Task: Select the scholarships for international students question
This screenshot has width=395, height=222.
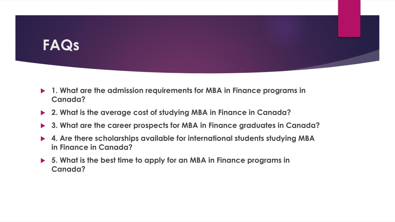Action: [183, 143]
